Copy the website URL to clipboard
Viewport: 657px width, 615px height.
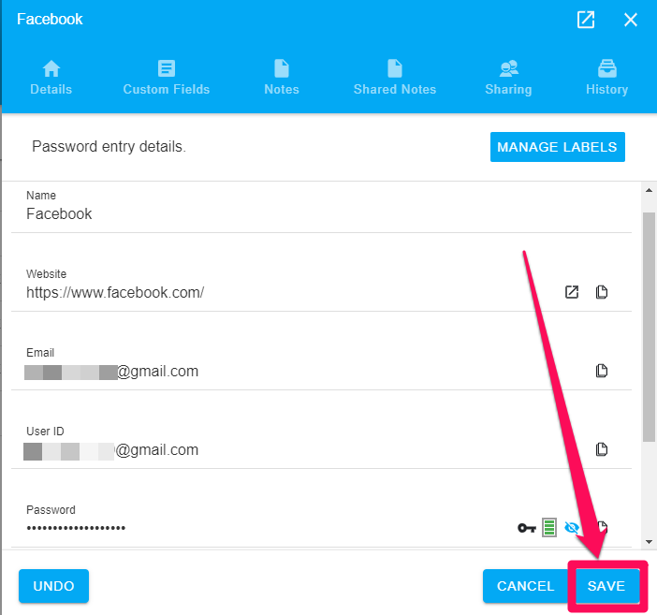[x=602, y=292]
